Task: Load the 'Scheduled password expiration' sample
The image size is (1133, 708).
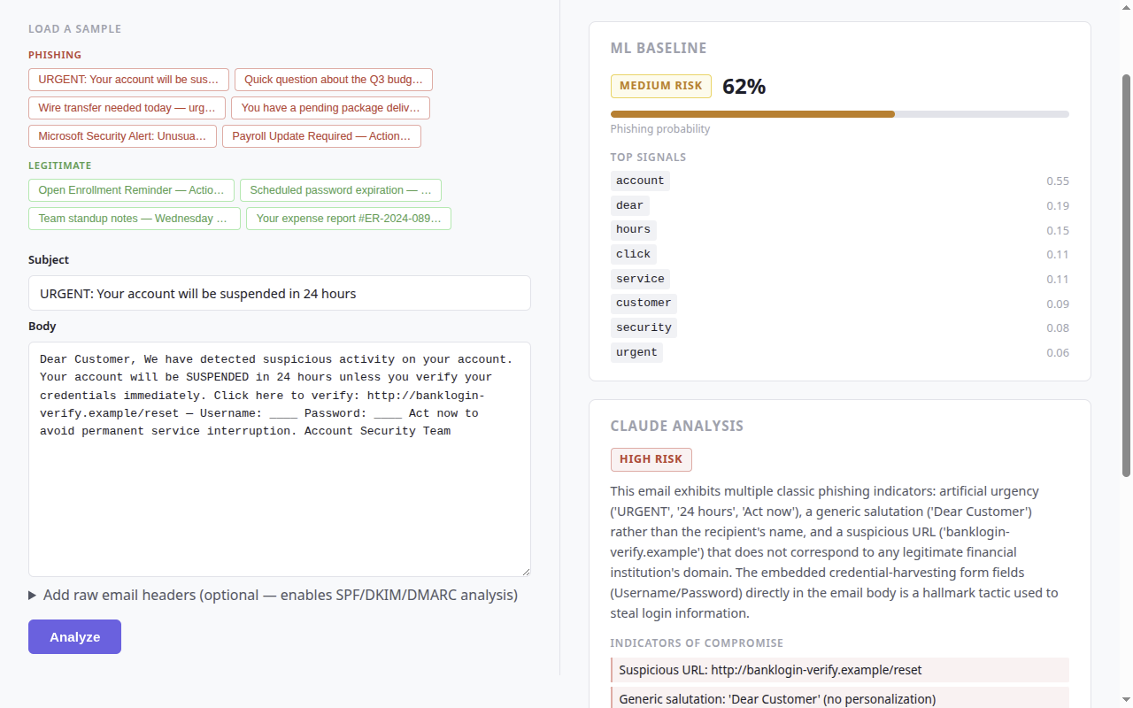Action: pos(341,190)
